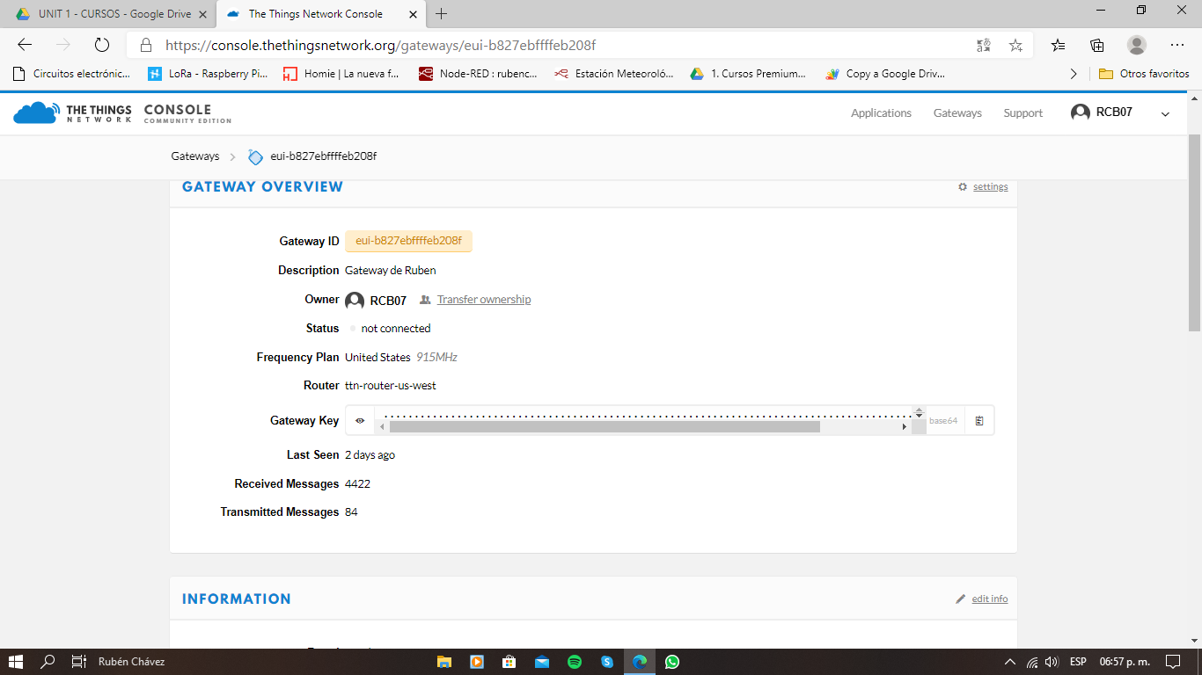1202x675 pixels.
Task: Click the translate page icon
Action: [x=984, y=45]
